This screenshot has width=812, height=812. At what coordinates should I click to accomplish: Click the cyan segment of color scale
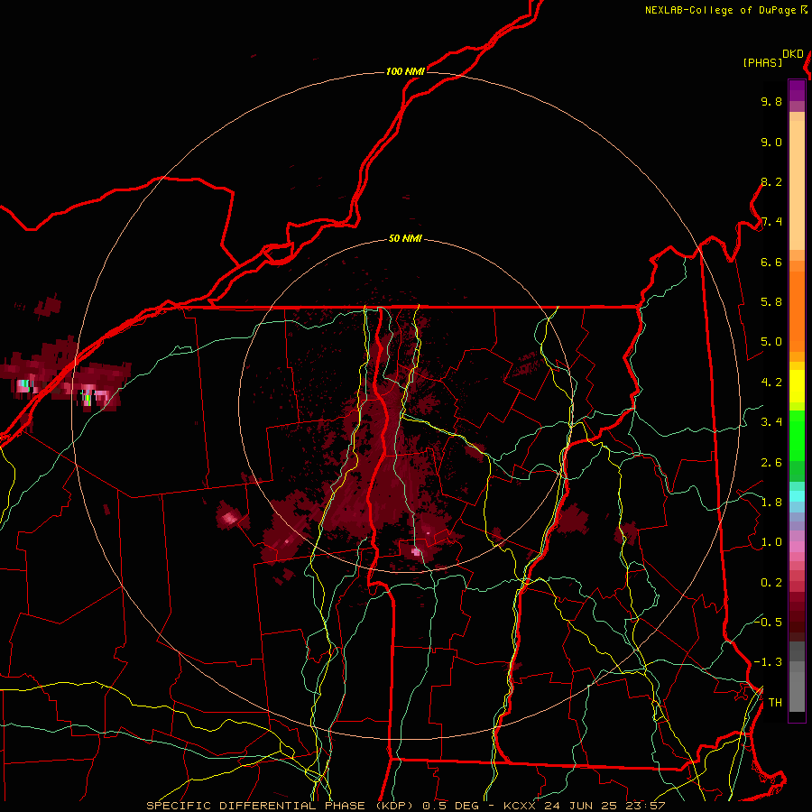797,496
